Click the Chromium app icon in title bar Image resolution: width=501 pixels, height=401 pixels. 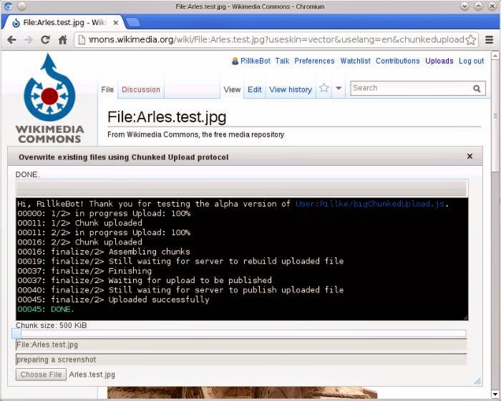tap(9, 6)
